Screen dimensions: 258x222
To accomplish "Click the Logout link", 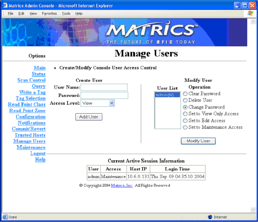I will [38, 153].
